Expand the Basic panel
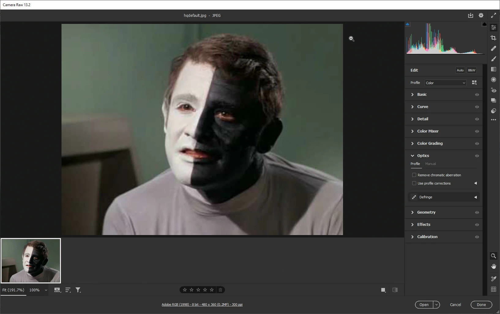Screen dimensions: 500x314 (412, 95)
